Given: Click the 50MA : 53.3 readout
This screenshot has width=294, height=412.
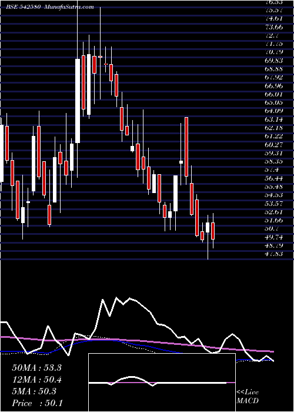Looking at the screenshot, I should 36,368.
